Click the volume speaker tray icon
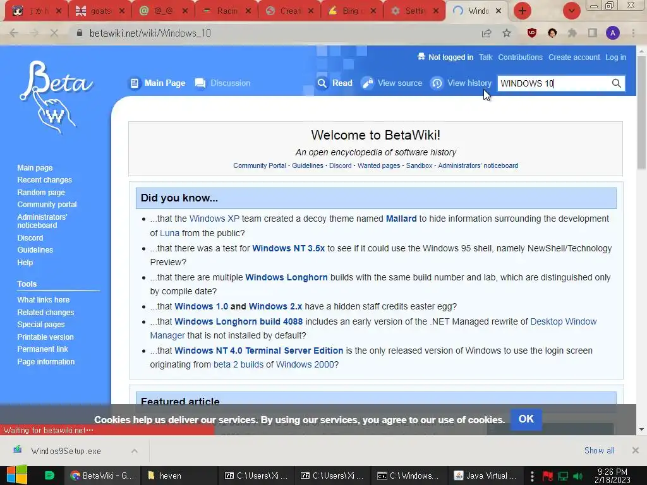Image resolution: width=647 pixels, height=485 pixels. 579,476
